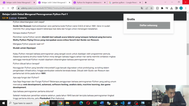
Task: Close the Python for Beginner tab
Action: [x=105, y=3]
